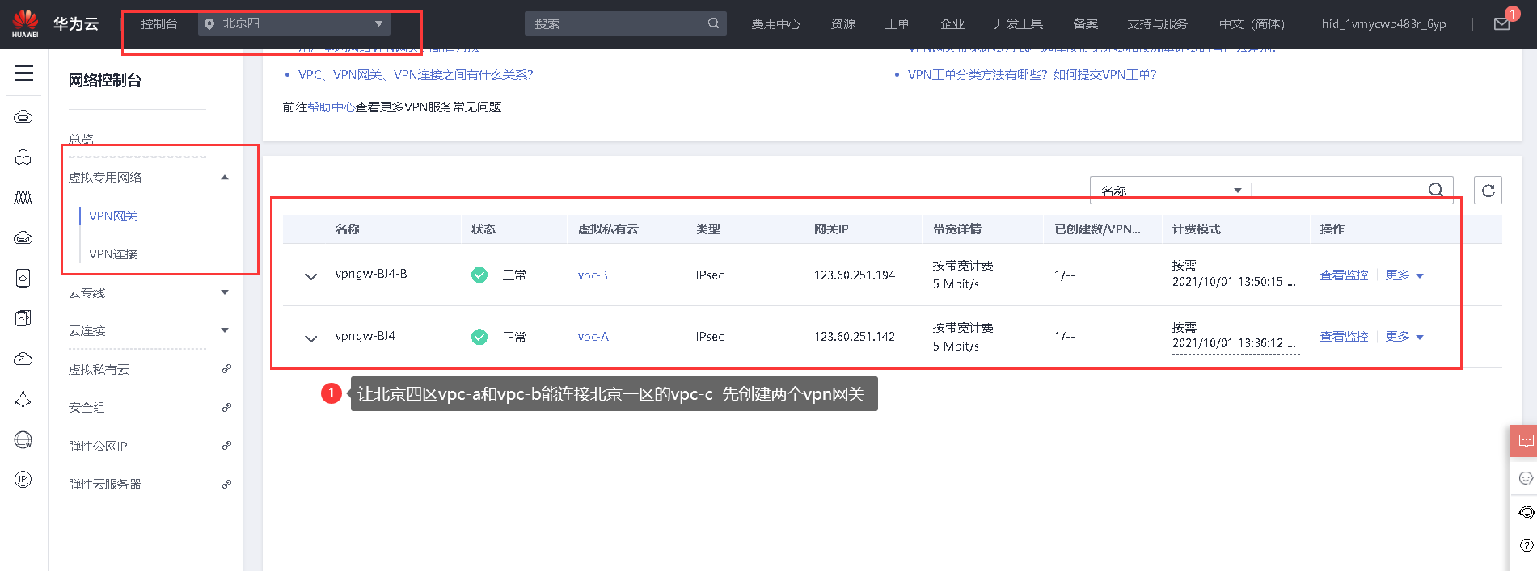Open 弹性云服务器 in the sidebar
The image size is (1537, 571).
[104, 485]
